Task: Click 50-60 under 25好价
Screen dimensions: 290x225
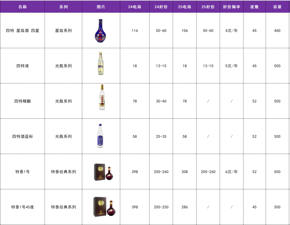Action: point(208,31)
